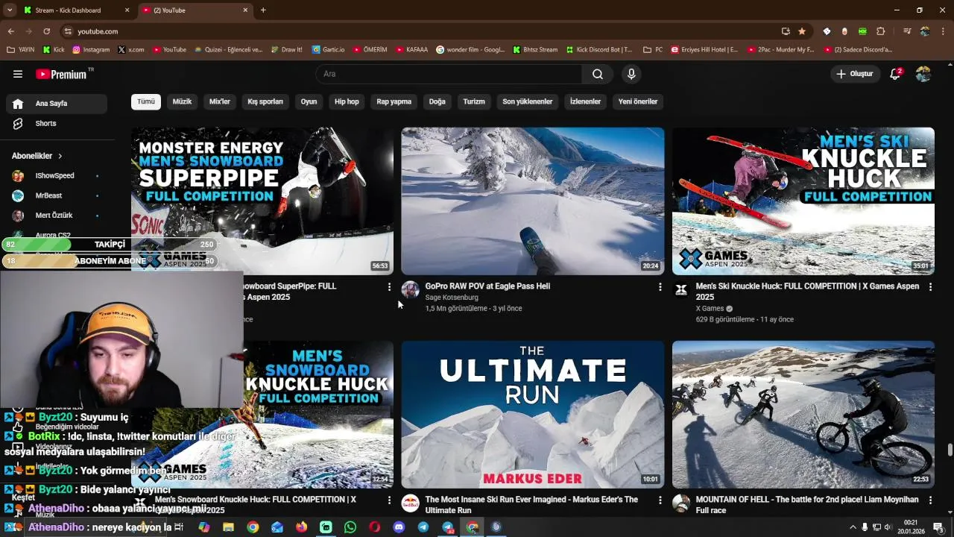Open Telegram from the taskbar
This screenshot has height=537, width=954.
tap(423, 527)
